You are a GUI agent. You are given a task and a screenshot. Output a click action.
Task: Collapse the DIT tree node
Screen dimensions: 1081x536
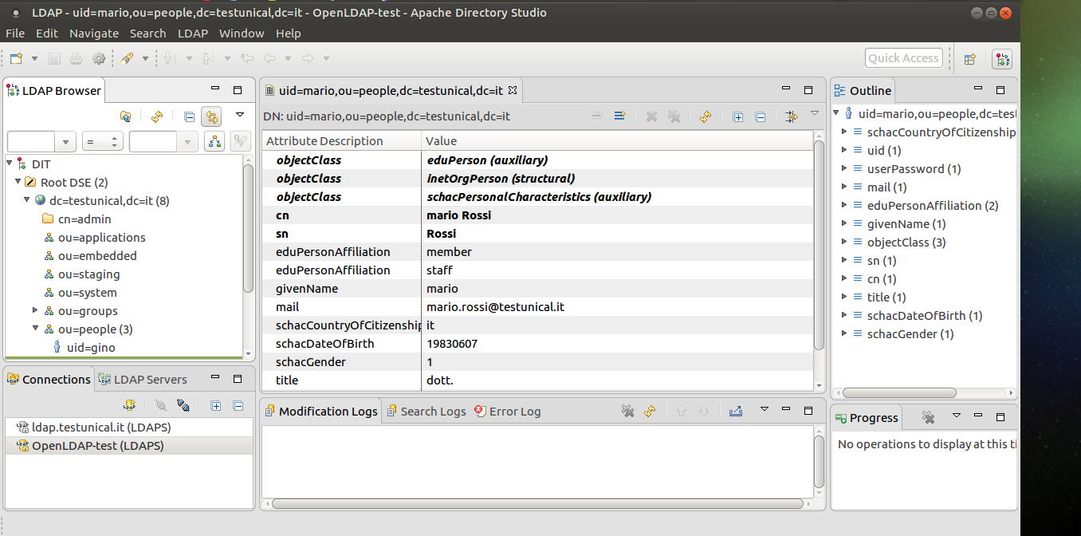pos(10,164)
